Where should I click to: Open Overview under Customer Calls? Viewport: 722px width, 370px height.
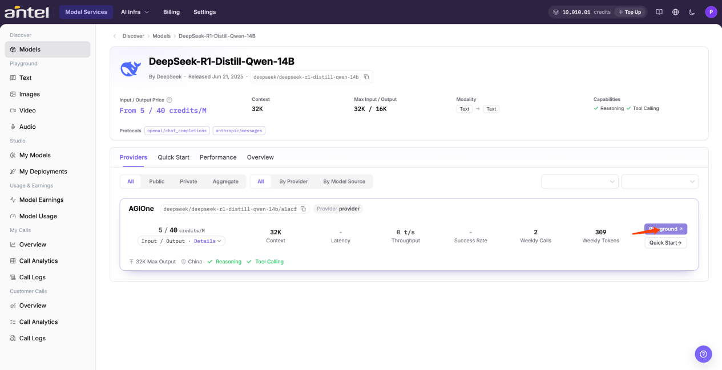point(47,306)
